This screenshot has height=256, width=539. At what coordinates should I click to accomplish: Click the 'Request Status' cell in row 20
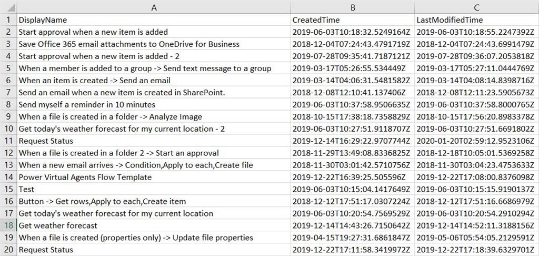154,250
